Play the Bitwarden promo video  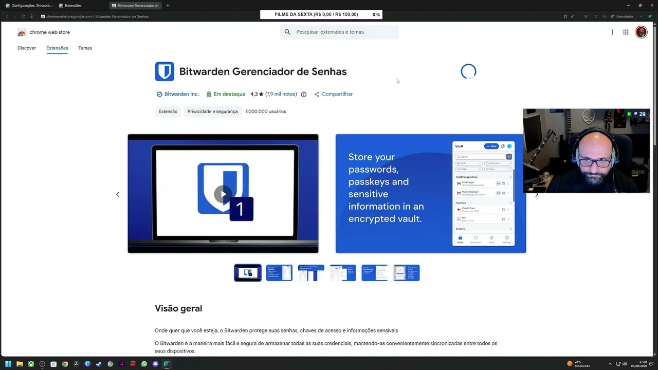[x=223, y=194]
